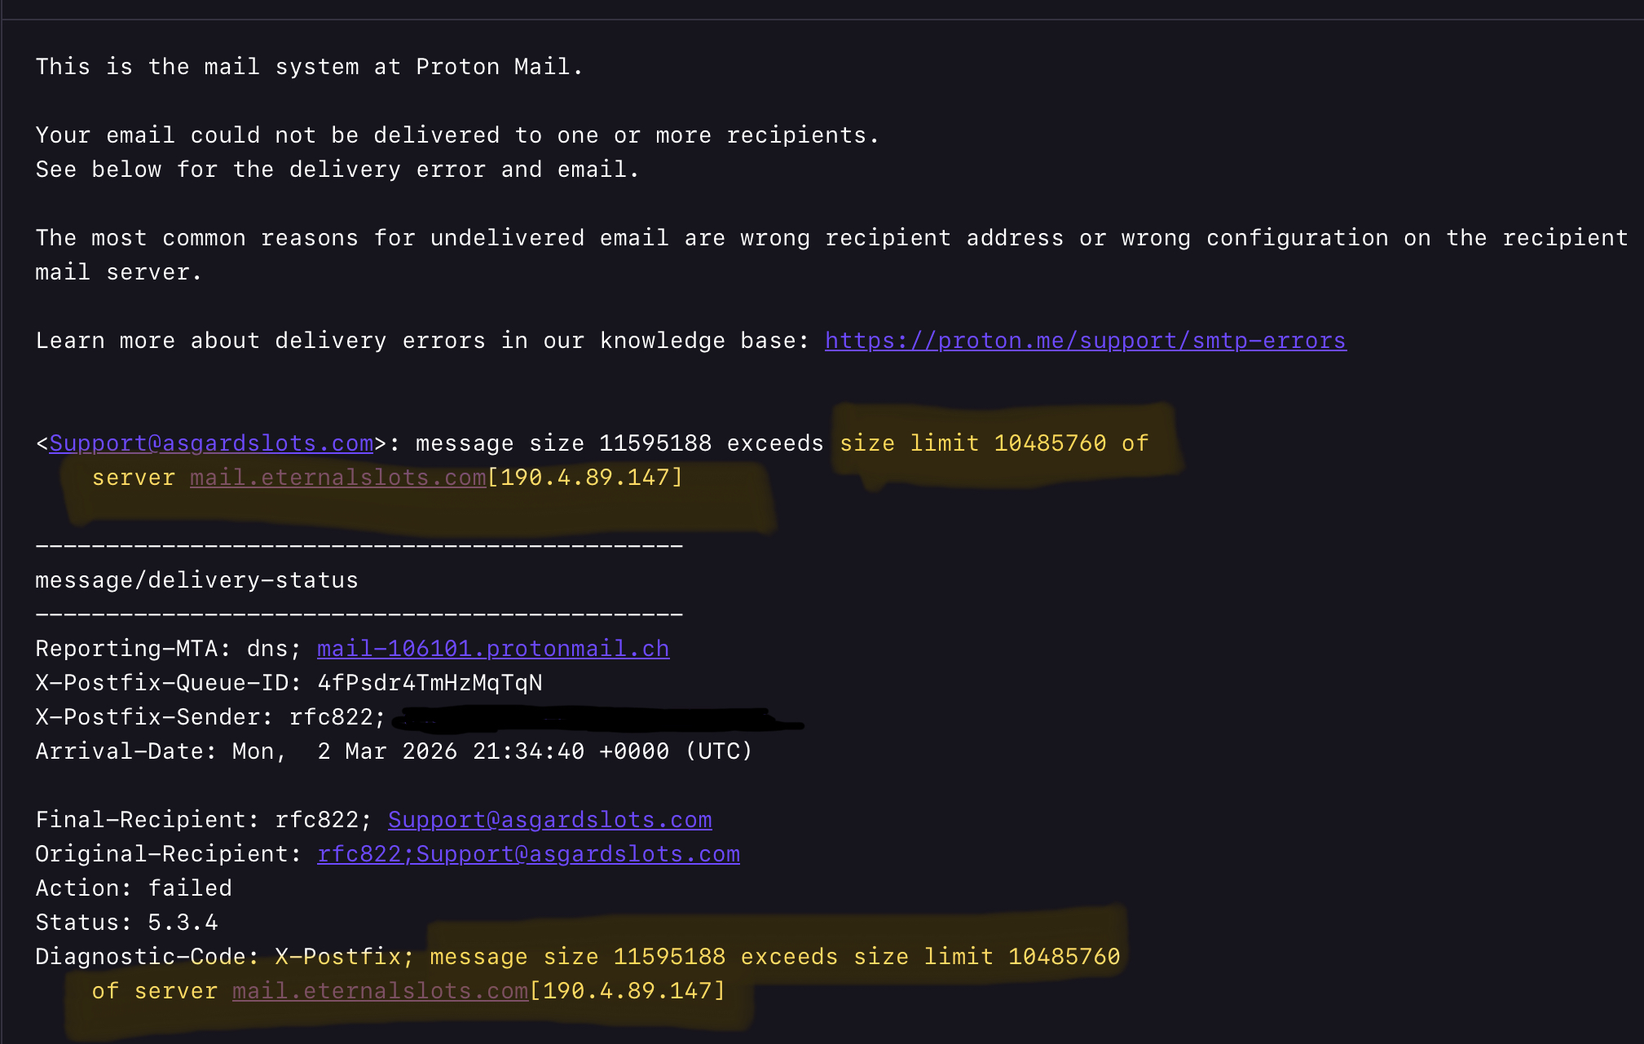Click the first highlighted 'size limit 10485760' text
The height and width of the screenshot is (1044, 1644).
[972, 443]
